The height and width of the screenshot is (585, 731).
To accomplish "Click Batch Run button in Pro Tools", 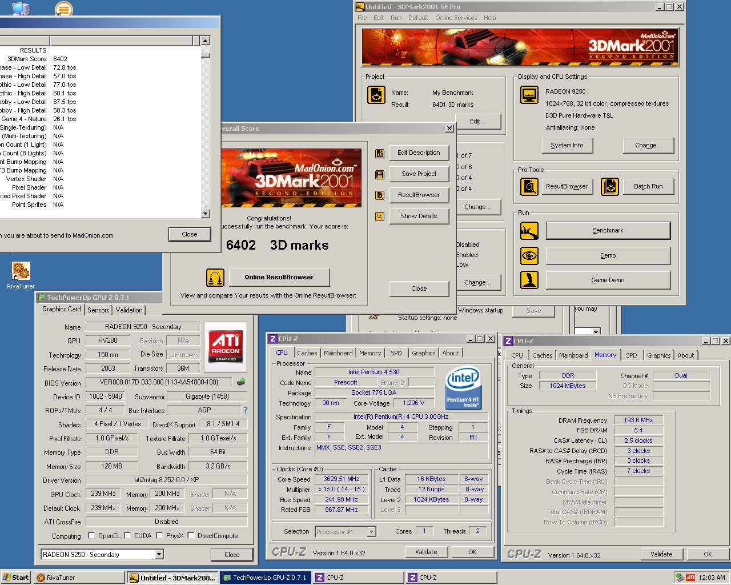I will click(648, 187).
